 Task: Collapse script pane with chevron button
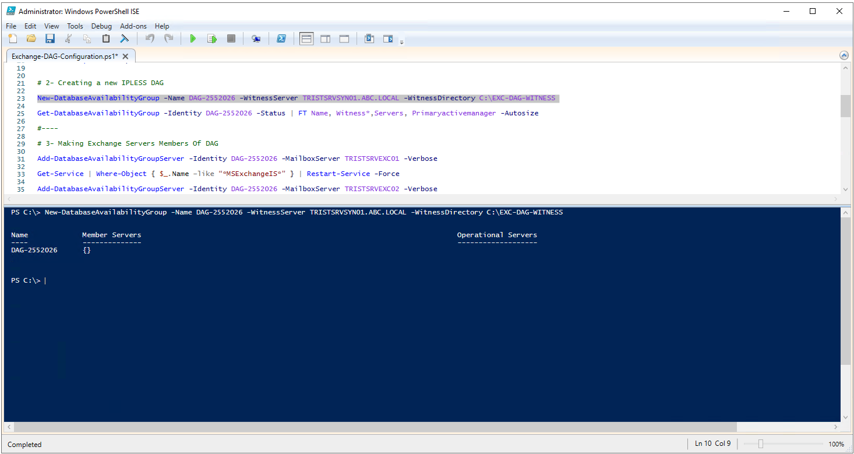point(844,55)
